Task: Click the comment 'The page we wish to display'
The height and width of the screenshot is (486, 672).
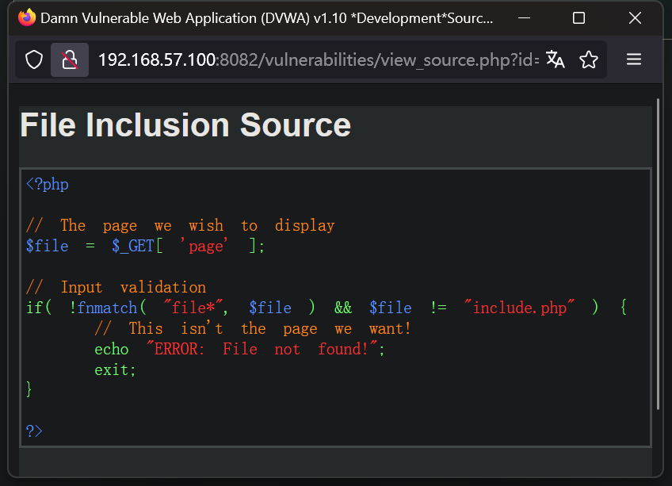Action: [180, 226]
